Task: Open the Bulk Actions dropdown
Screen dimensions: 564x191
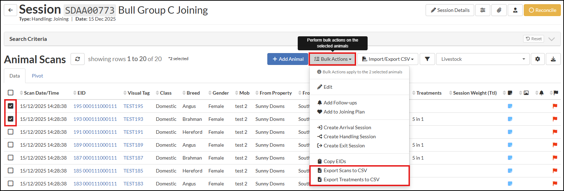Action: (332, 59)
